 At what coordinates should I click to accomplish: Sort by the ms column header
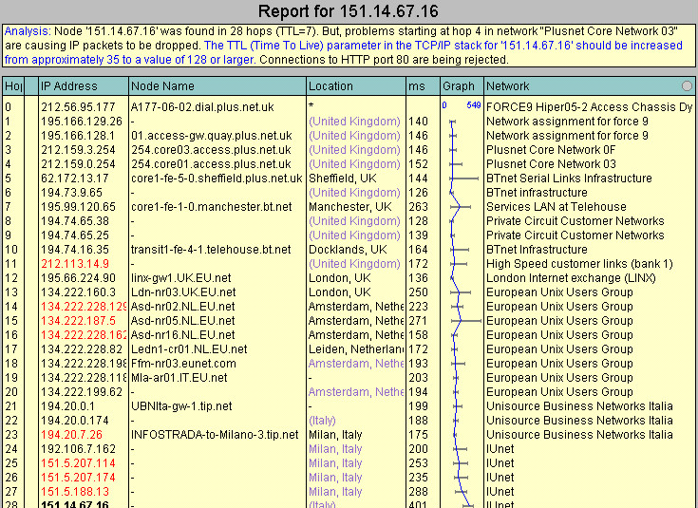point(423,85)
